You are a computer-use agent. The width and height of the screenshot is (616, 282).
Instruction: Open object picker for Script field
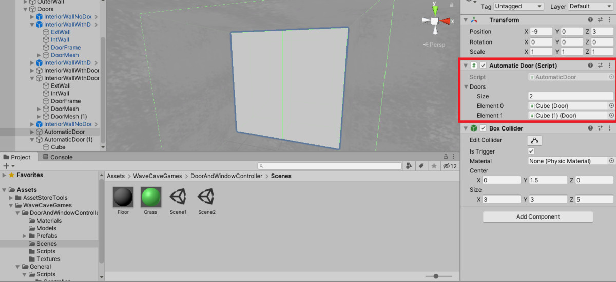point(611,77)
